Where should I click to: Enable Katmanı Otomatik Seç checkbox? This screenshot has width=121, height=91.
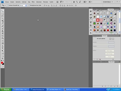[8, 5]
